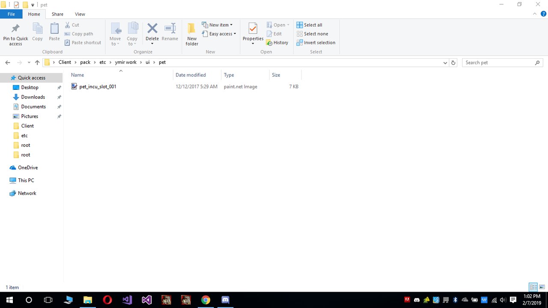Open the History button in ribbon
The width and height of the screenshot is (548, 308).
(x=277, y=43)
